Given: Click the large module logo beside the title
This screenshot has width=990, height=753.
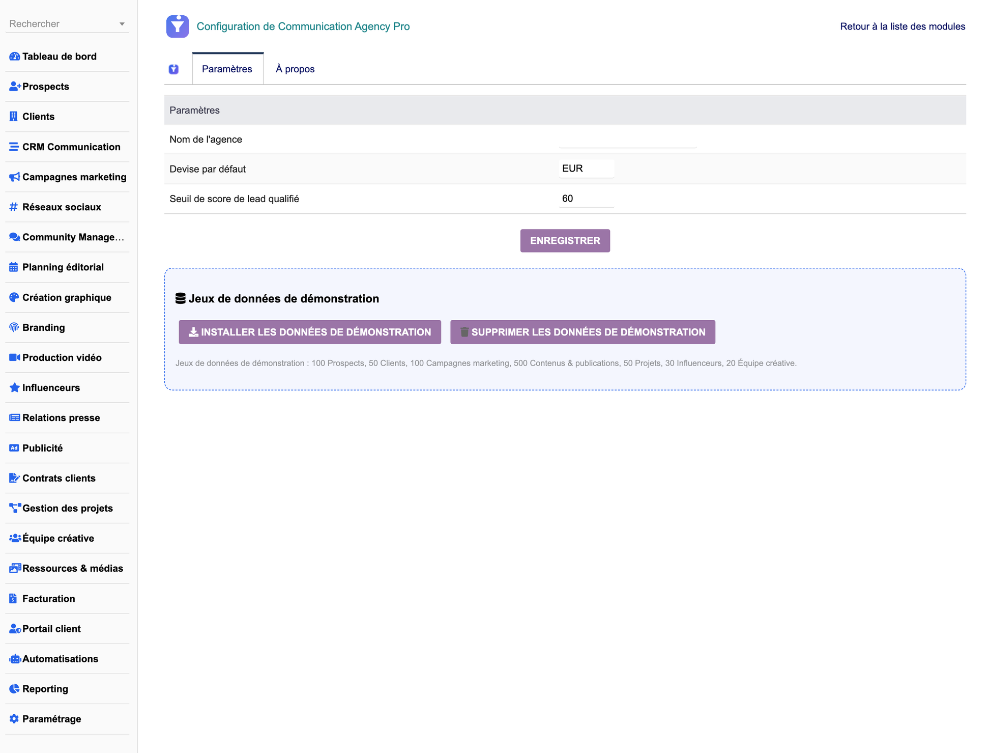Looking at the screenshot, I should pos(178,26).
